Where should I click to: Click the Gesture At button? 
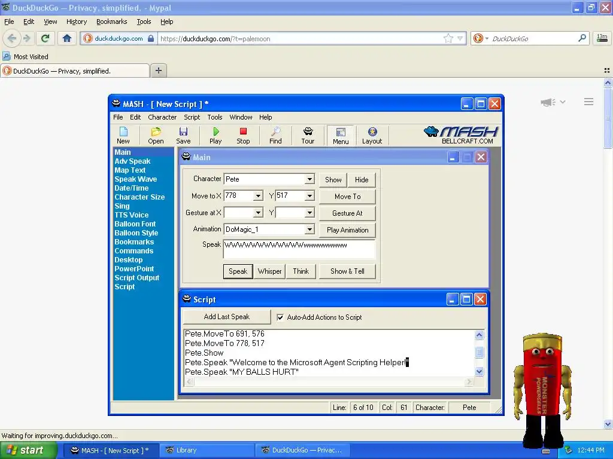click(348, 213)
